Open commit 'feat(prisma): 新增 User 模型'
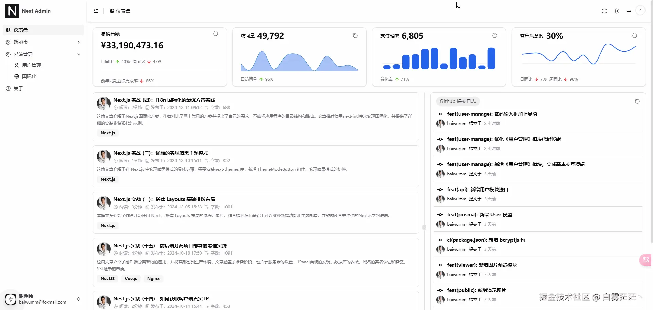Viewport: 653px width, 310px height. 479,215
